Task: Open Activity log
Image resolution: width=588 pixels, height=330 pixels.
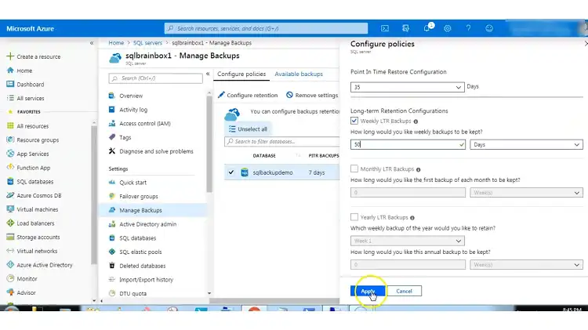Action: 128,110
